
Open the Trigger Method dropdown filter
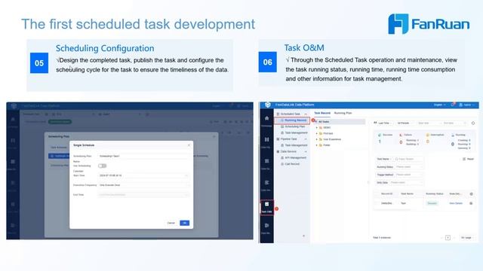408,175
